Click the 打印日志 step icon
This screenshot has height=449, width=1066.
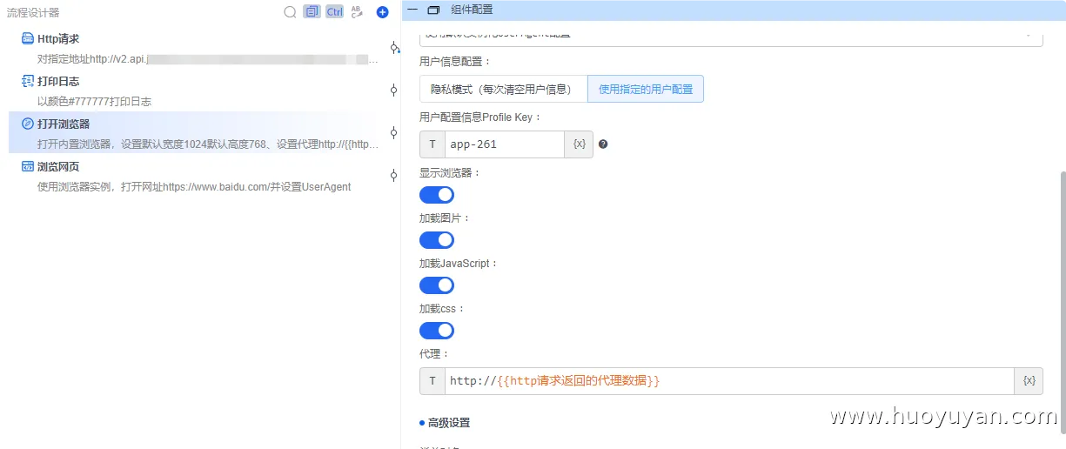[28, 81]
